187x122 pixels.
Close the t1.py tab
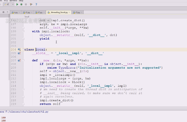click(x=32, y=12)
